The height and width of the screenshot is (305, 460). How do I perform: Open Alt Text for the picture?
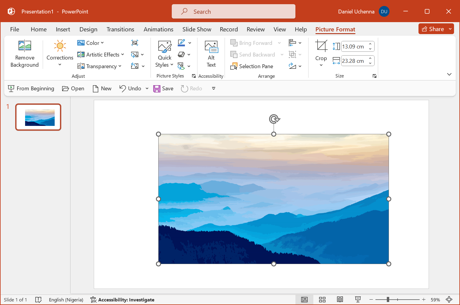211,54
